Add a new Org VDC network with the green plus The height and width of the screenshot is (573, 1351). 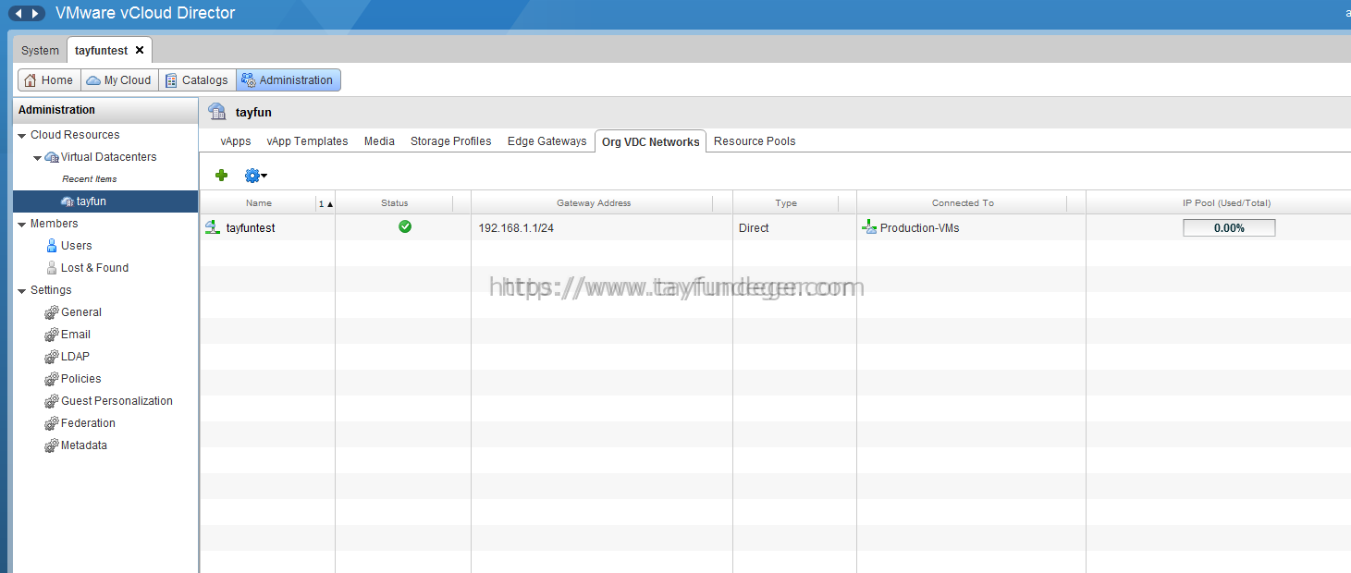pyautogui.click(x=221, y=175)
